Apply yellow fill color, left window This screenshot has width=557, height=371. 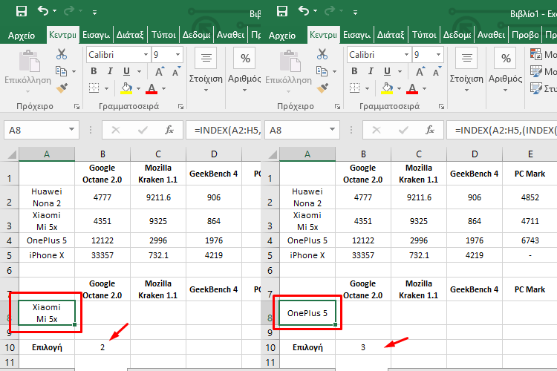click(x=126, y=88)
